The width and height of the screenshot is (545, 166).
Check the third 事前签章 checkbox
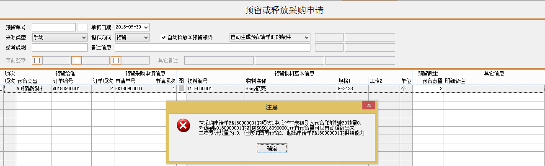pyautogui.click(x=116, y=60)
